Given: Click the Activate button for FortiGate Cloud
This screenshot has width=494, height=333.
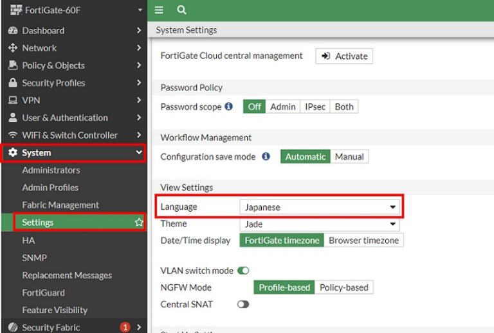Looking at the screenshot, I should (x=344, y=56).
